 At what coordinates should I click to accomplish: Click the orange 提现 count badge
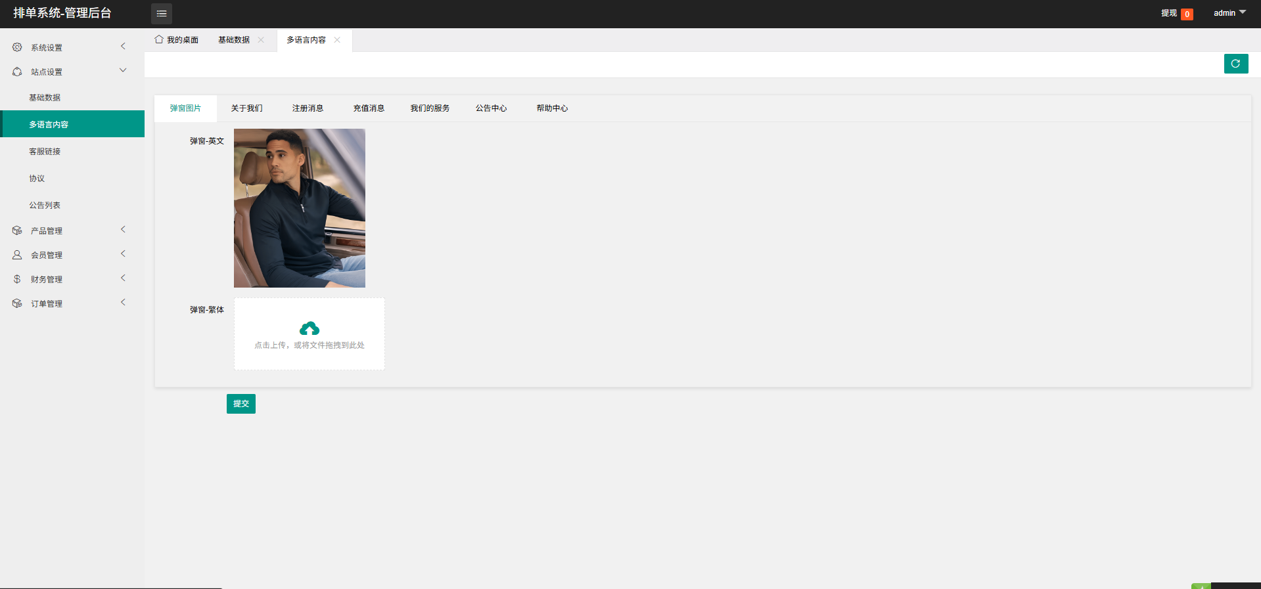coord(1187,14)
